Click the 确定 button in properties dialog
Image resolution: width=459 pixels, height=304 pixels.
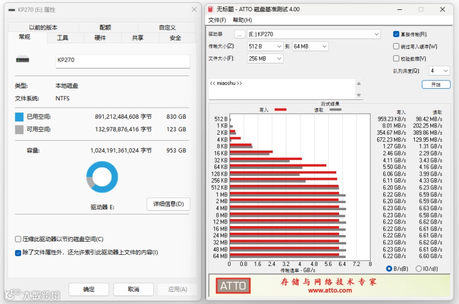click(x=88, y=290)
